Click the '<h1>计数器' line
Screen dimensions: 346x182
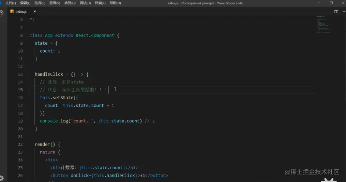[x=94, y=168]
